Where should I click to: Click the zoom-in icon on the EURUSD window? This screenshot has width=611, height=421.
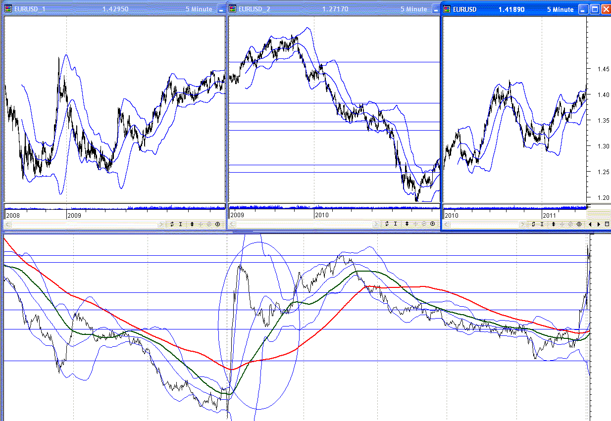pos(579,224)
